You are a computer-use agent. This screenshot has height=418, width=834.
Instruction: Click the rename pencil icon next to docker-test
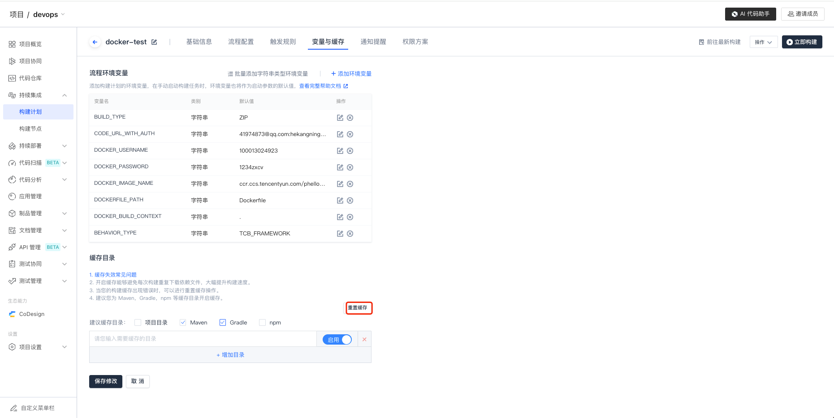coord(154,42)
